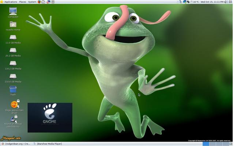Screen dimensions: 234x146
Task: Click the 16 °C weather applet
Action: point(195,2)
